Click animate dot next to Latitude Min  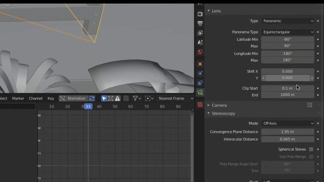pyautogui.click(x=318, y=39)
